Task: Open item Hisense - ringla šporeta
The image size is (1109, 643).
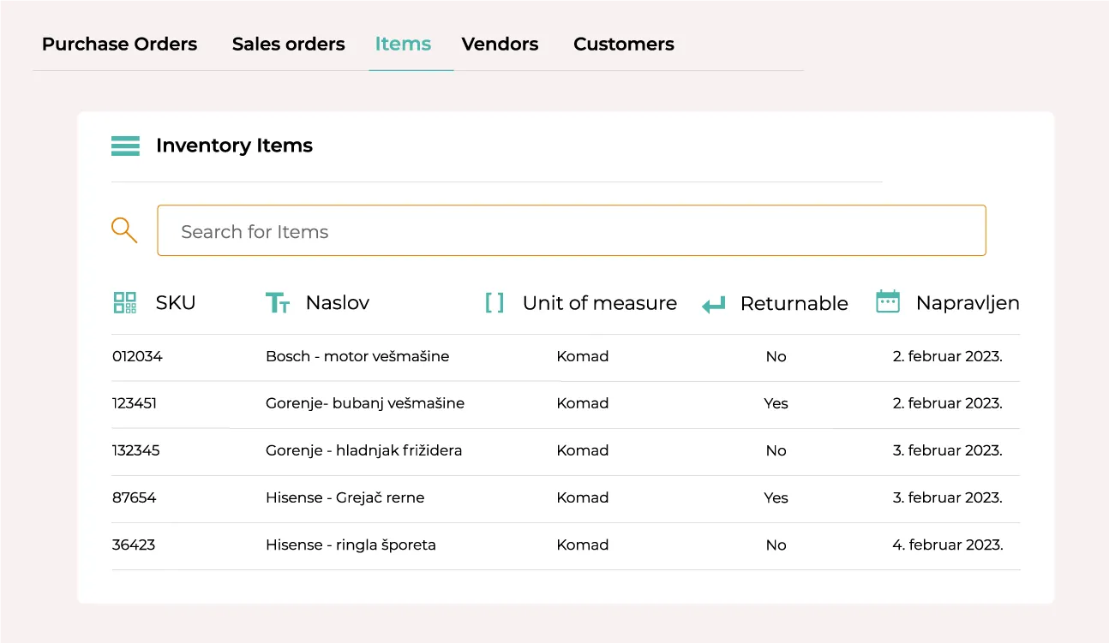Action: [x=351, y=545]
